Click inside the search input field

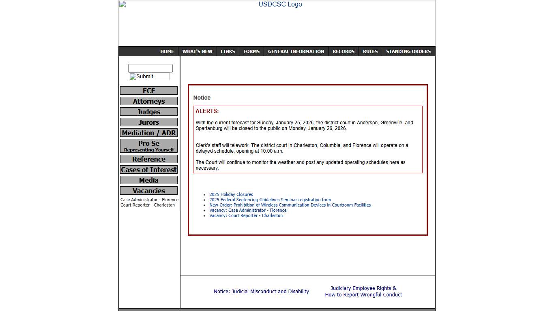tap(150, 68)
